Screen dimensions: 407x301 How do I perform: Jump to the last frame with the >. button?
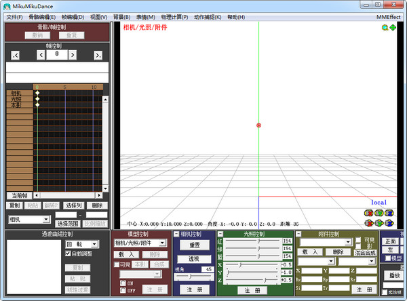(98, 55)
